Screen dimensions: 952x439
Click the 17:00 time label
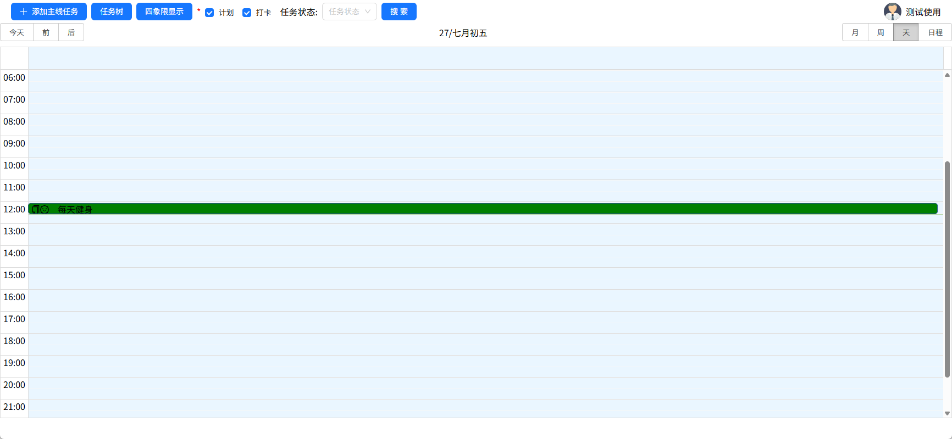point(14,319)
